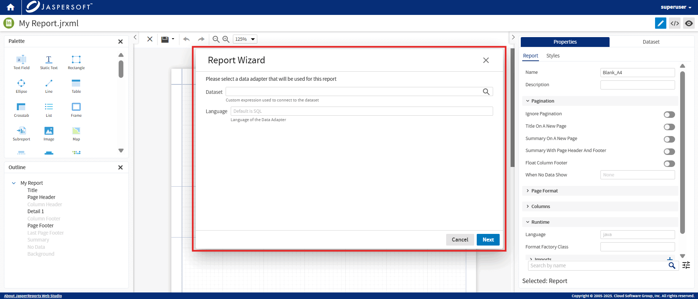Enable the Ignore Pagination toggle
This screenshot has height=299, width=698.
pyautogui.click(x=669, y=115)
